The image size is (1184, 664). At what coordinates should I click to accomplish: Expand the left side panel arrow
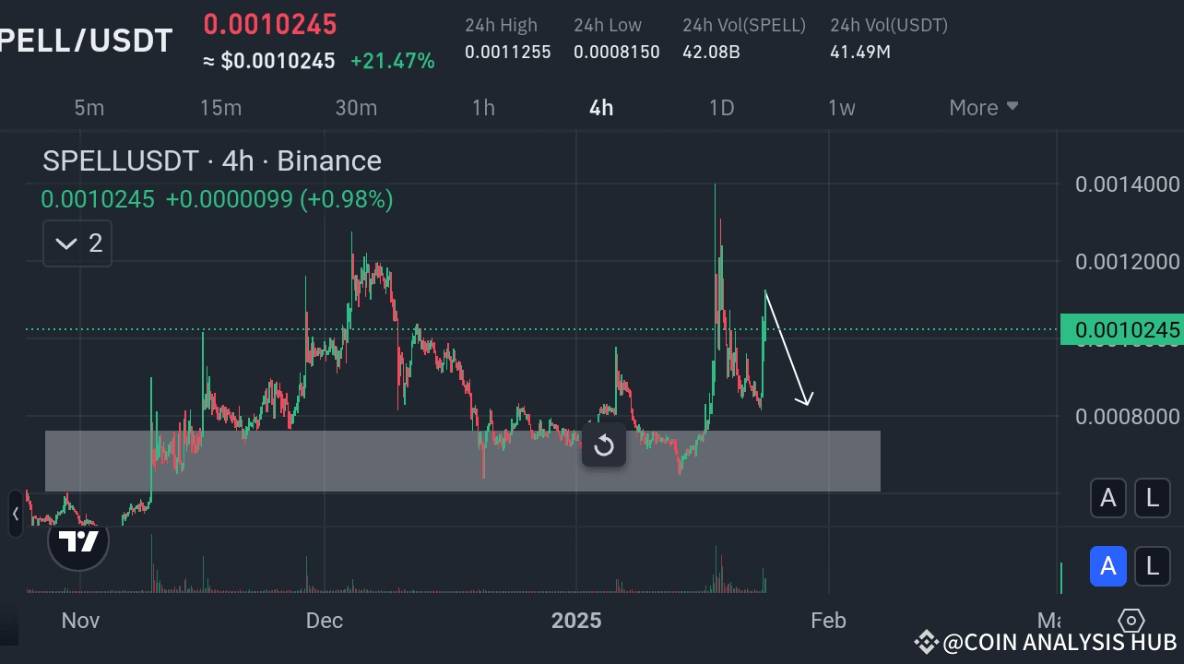coord(15,514)
